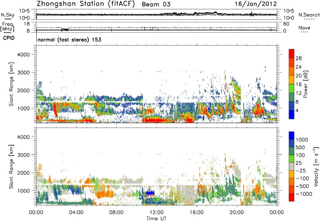
Task: Select the 500 label on velocity colorbar
Action: tap(301, 147)
